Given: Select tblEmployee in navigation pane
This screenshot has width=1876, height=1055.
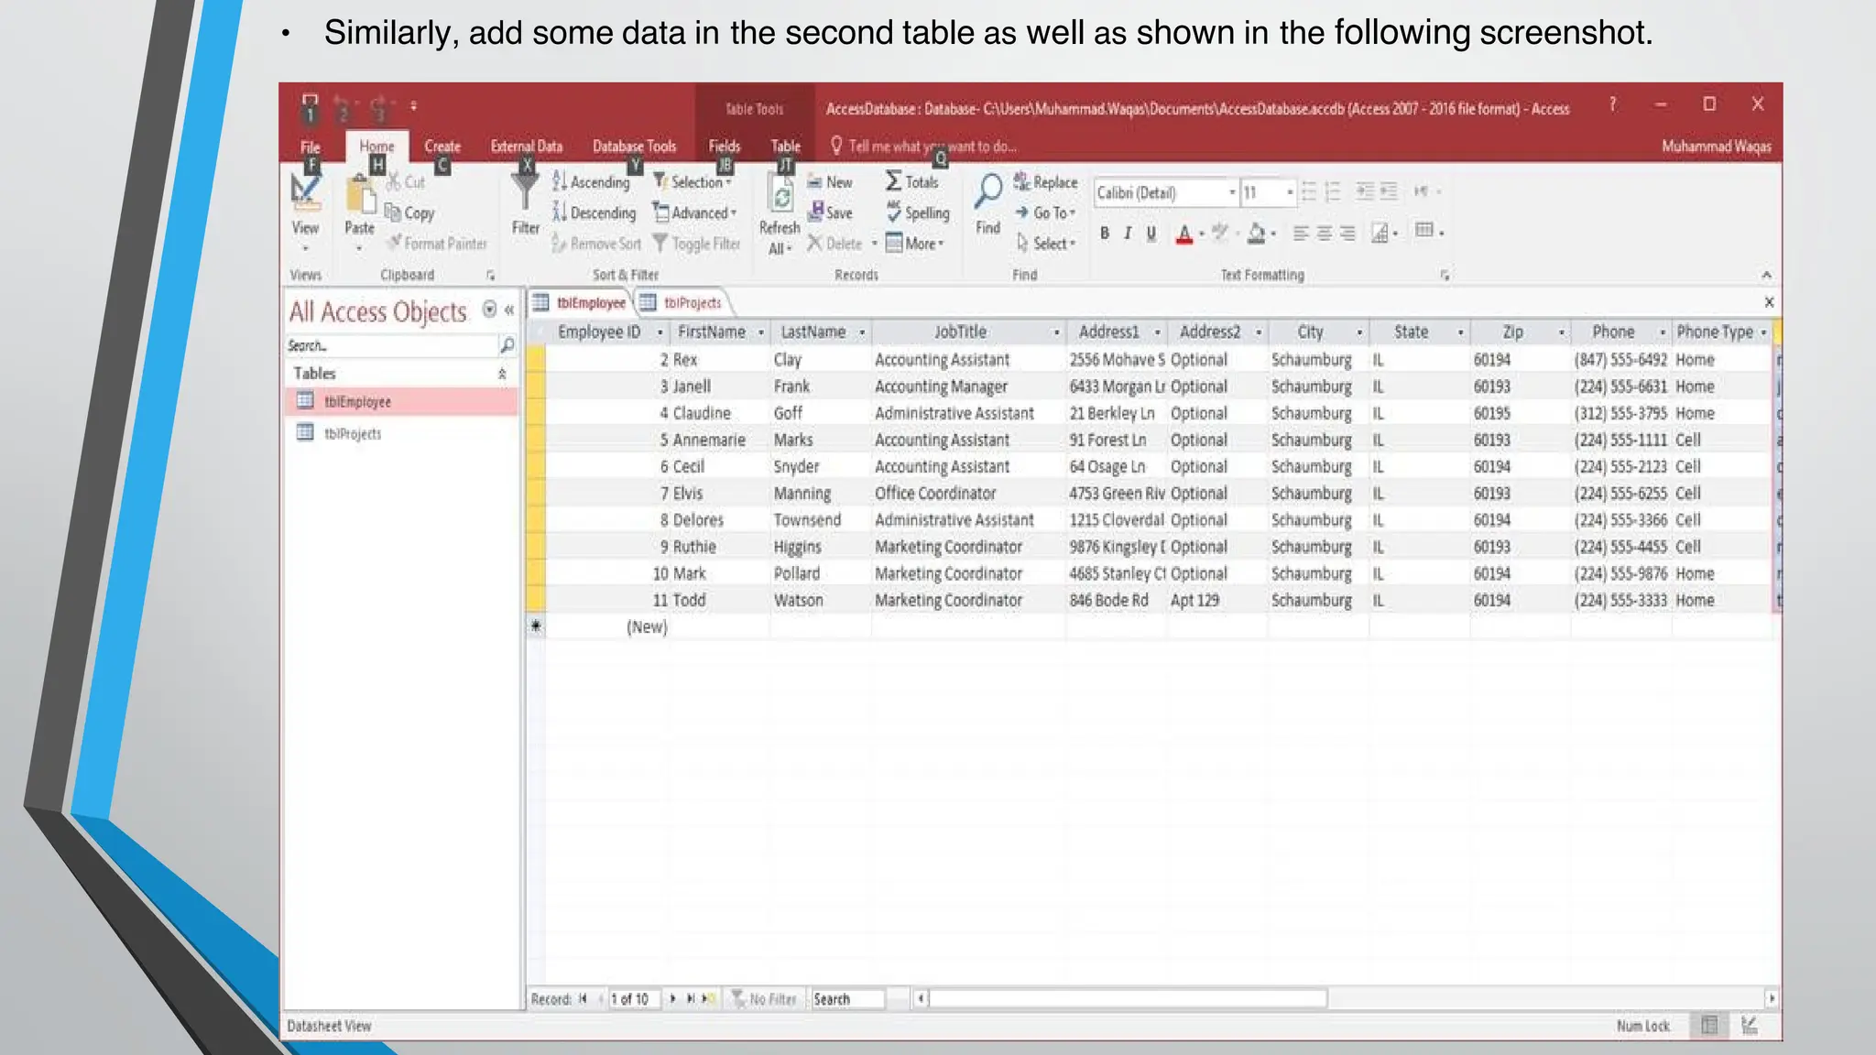Looking at the screenshot, I should [x=401, y=401].
